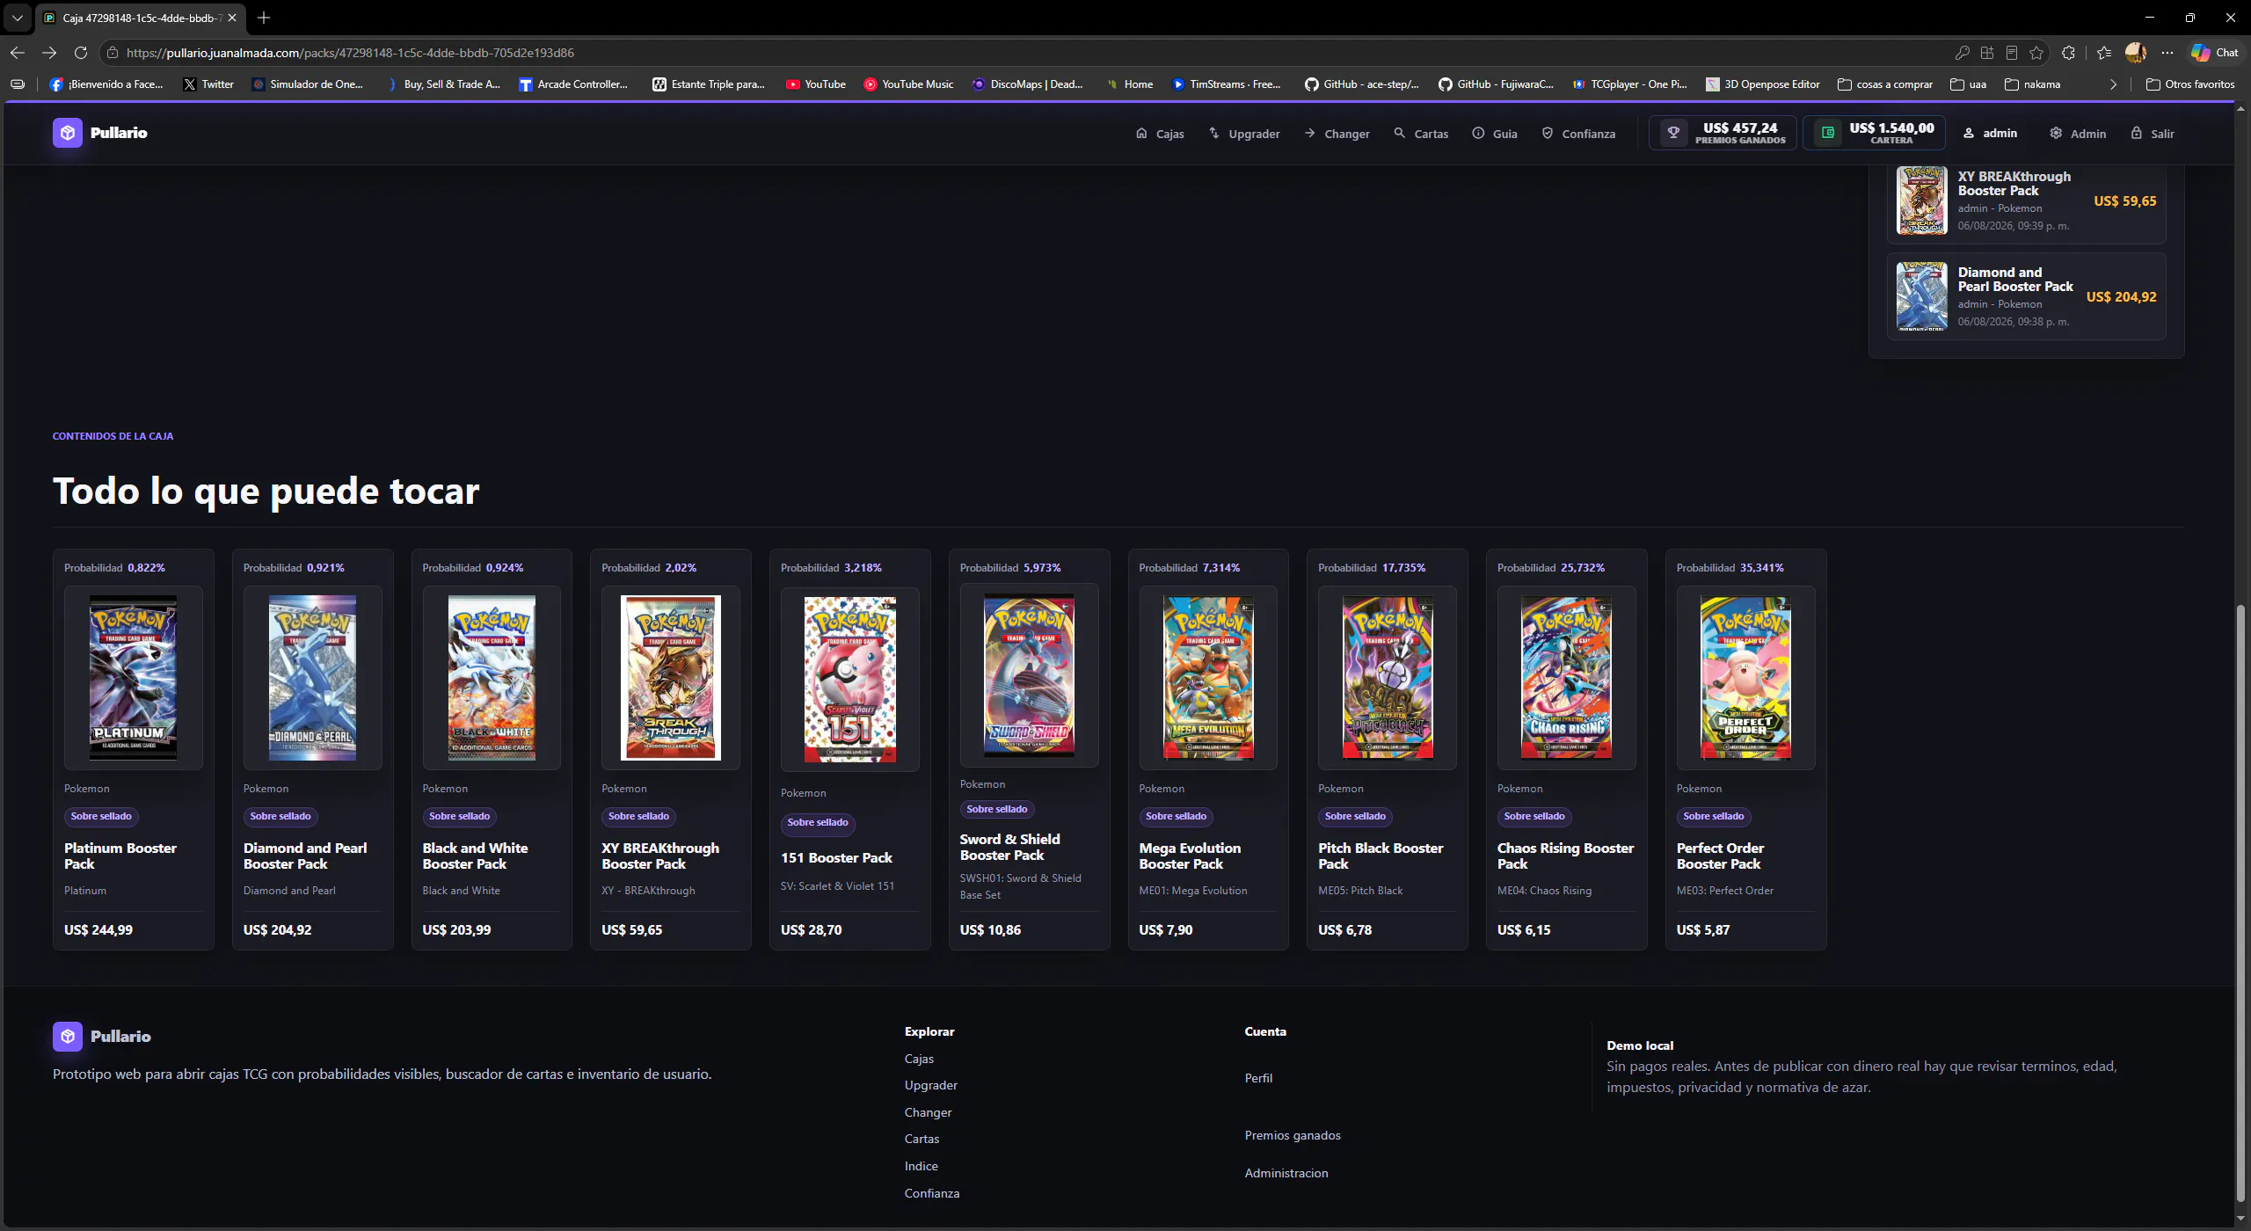This screenshot has width=2251, height=1231.
Task: Expand the bookmarks overflow chevron
Action: pos(2114,84)
